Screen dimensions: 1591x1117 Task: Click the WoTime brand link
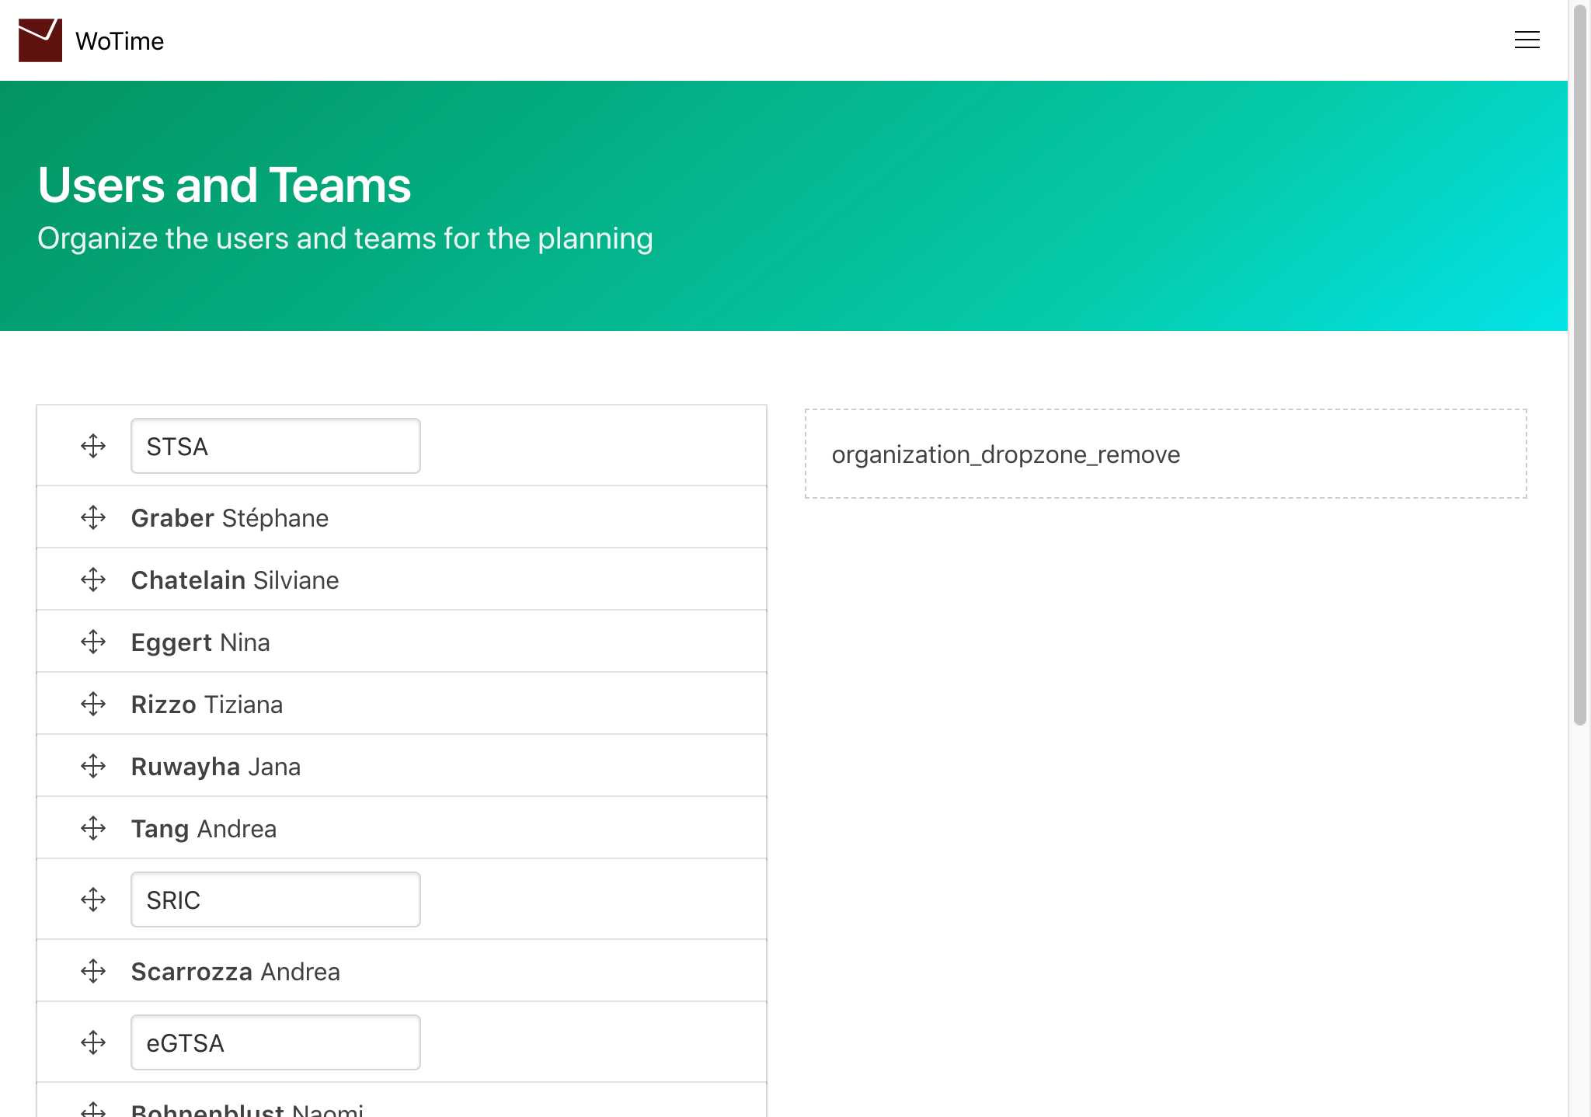tap(120, 41)
